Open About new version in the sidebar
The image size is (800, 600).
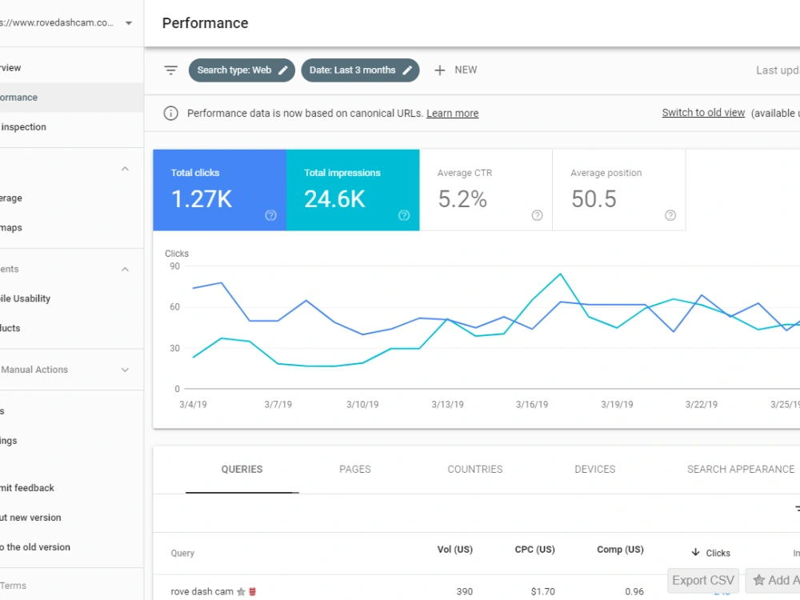[71, 518]
